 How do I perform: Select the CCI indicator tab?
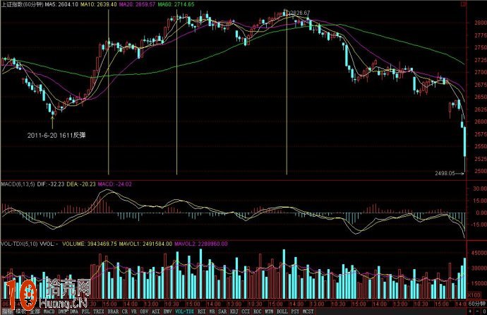tap(245, 311)
